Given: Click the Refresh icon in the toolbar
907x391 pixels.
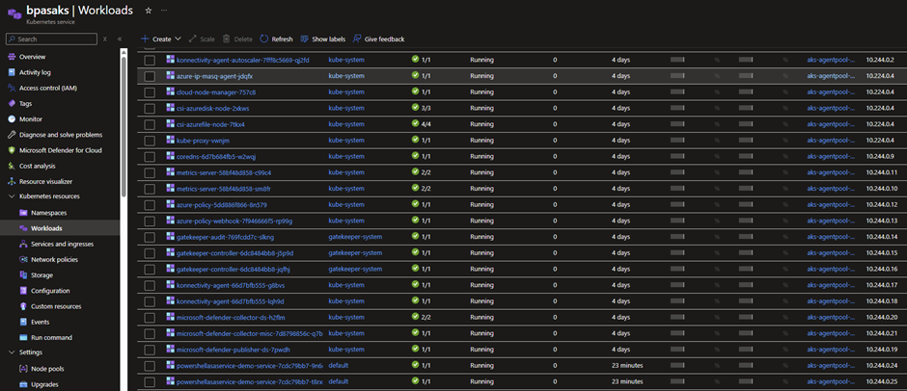Looking at the screenshot, I should click(264, 39).
